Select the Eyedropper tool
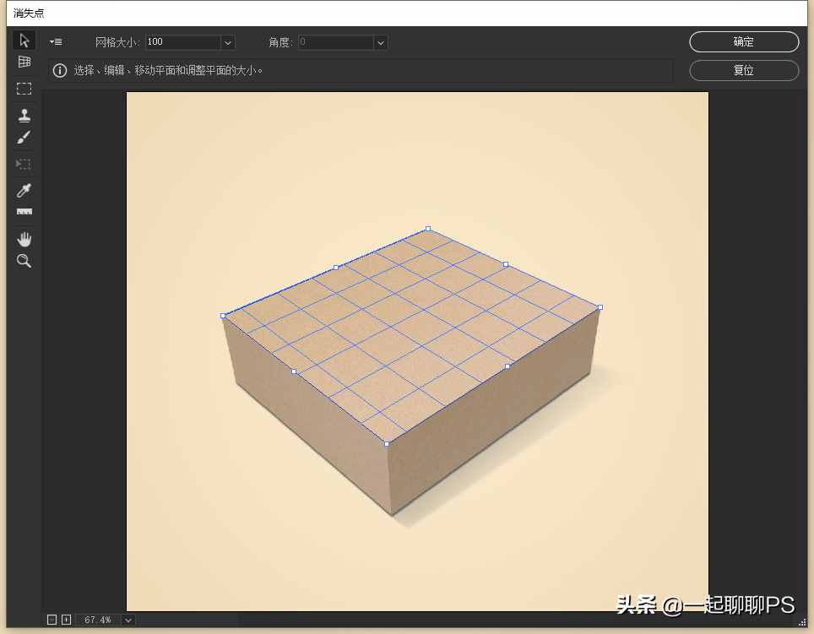The height and width of the screenshot is (634, 814). 24,191
